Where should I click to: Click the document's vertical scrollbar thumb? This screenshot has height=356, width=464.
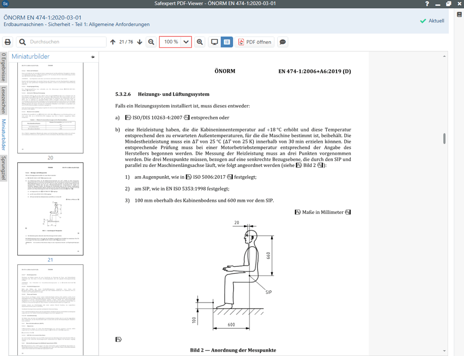click(445, 139)
